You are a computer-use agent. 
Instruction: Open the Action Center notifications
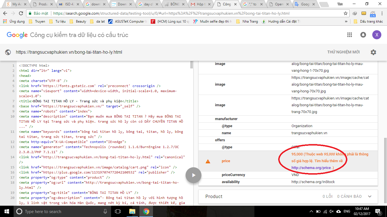point(378,211)
